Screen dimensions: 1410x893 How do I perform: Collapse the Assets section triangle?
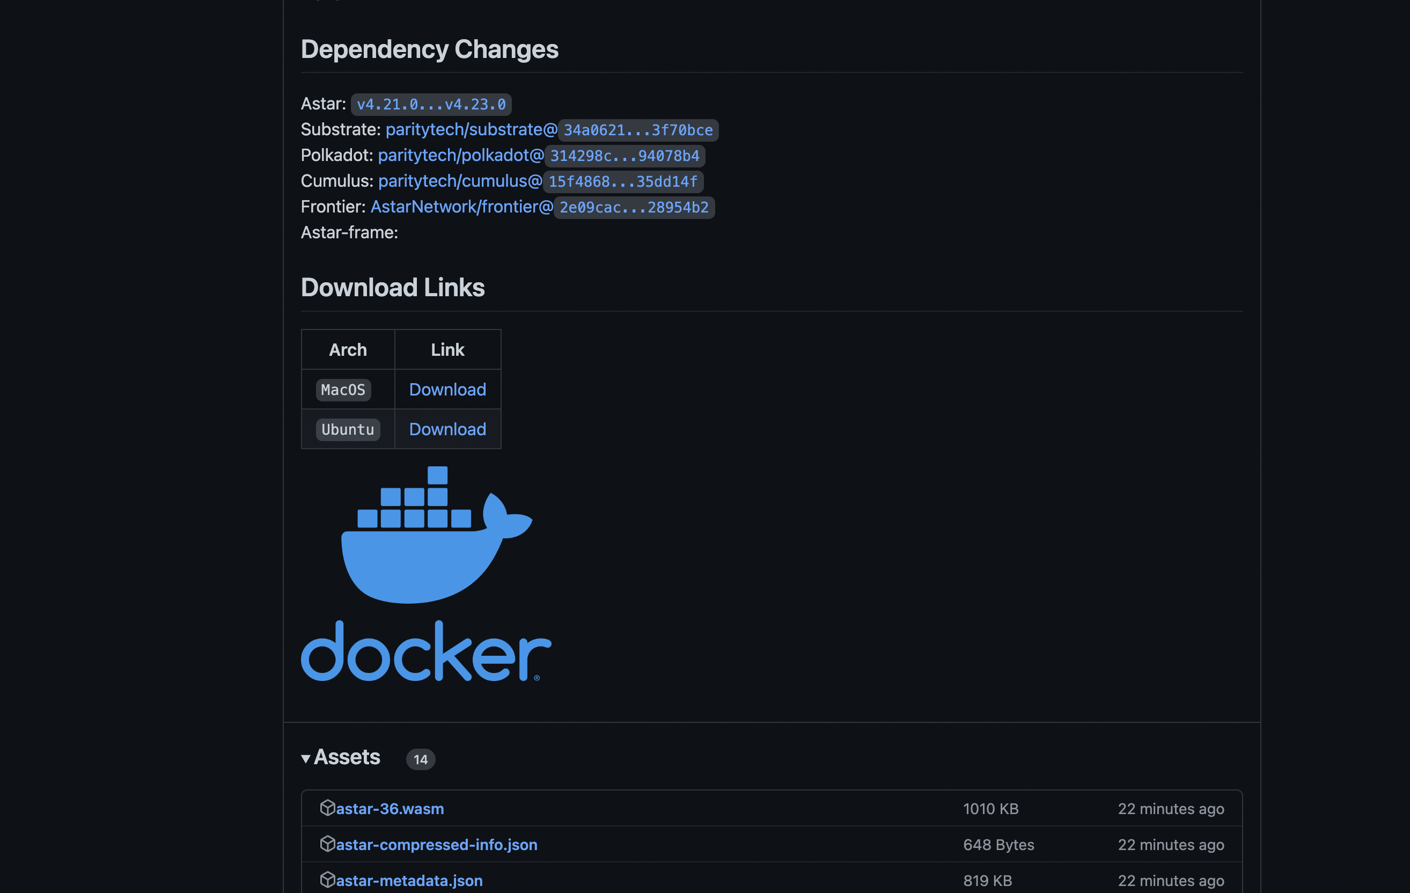pos(306,758)
